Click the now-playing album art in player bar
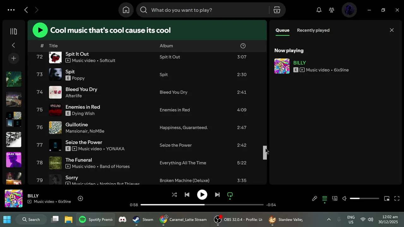Screen dimensions: 404x227 (14, 198)
